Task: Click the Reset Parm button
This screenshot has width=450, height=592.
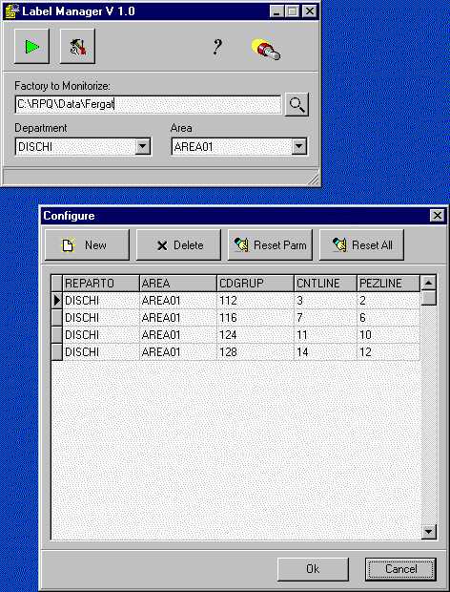Action: 270,245
